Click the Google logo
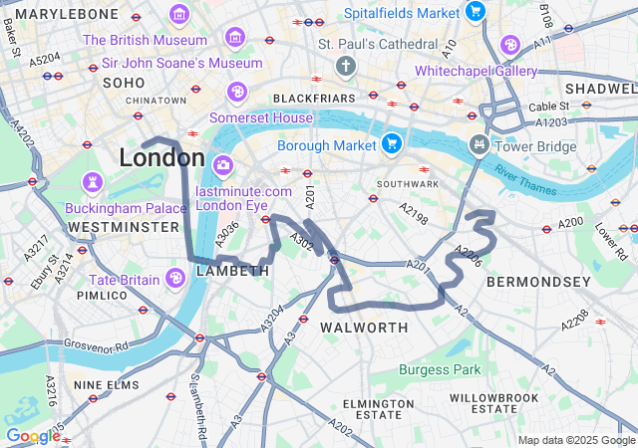This screenshot has width=638, height=448. click(x=33, y=436)
